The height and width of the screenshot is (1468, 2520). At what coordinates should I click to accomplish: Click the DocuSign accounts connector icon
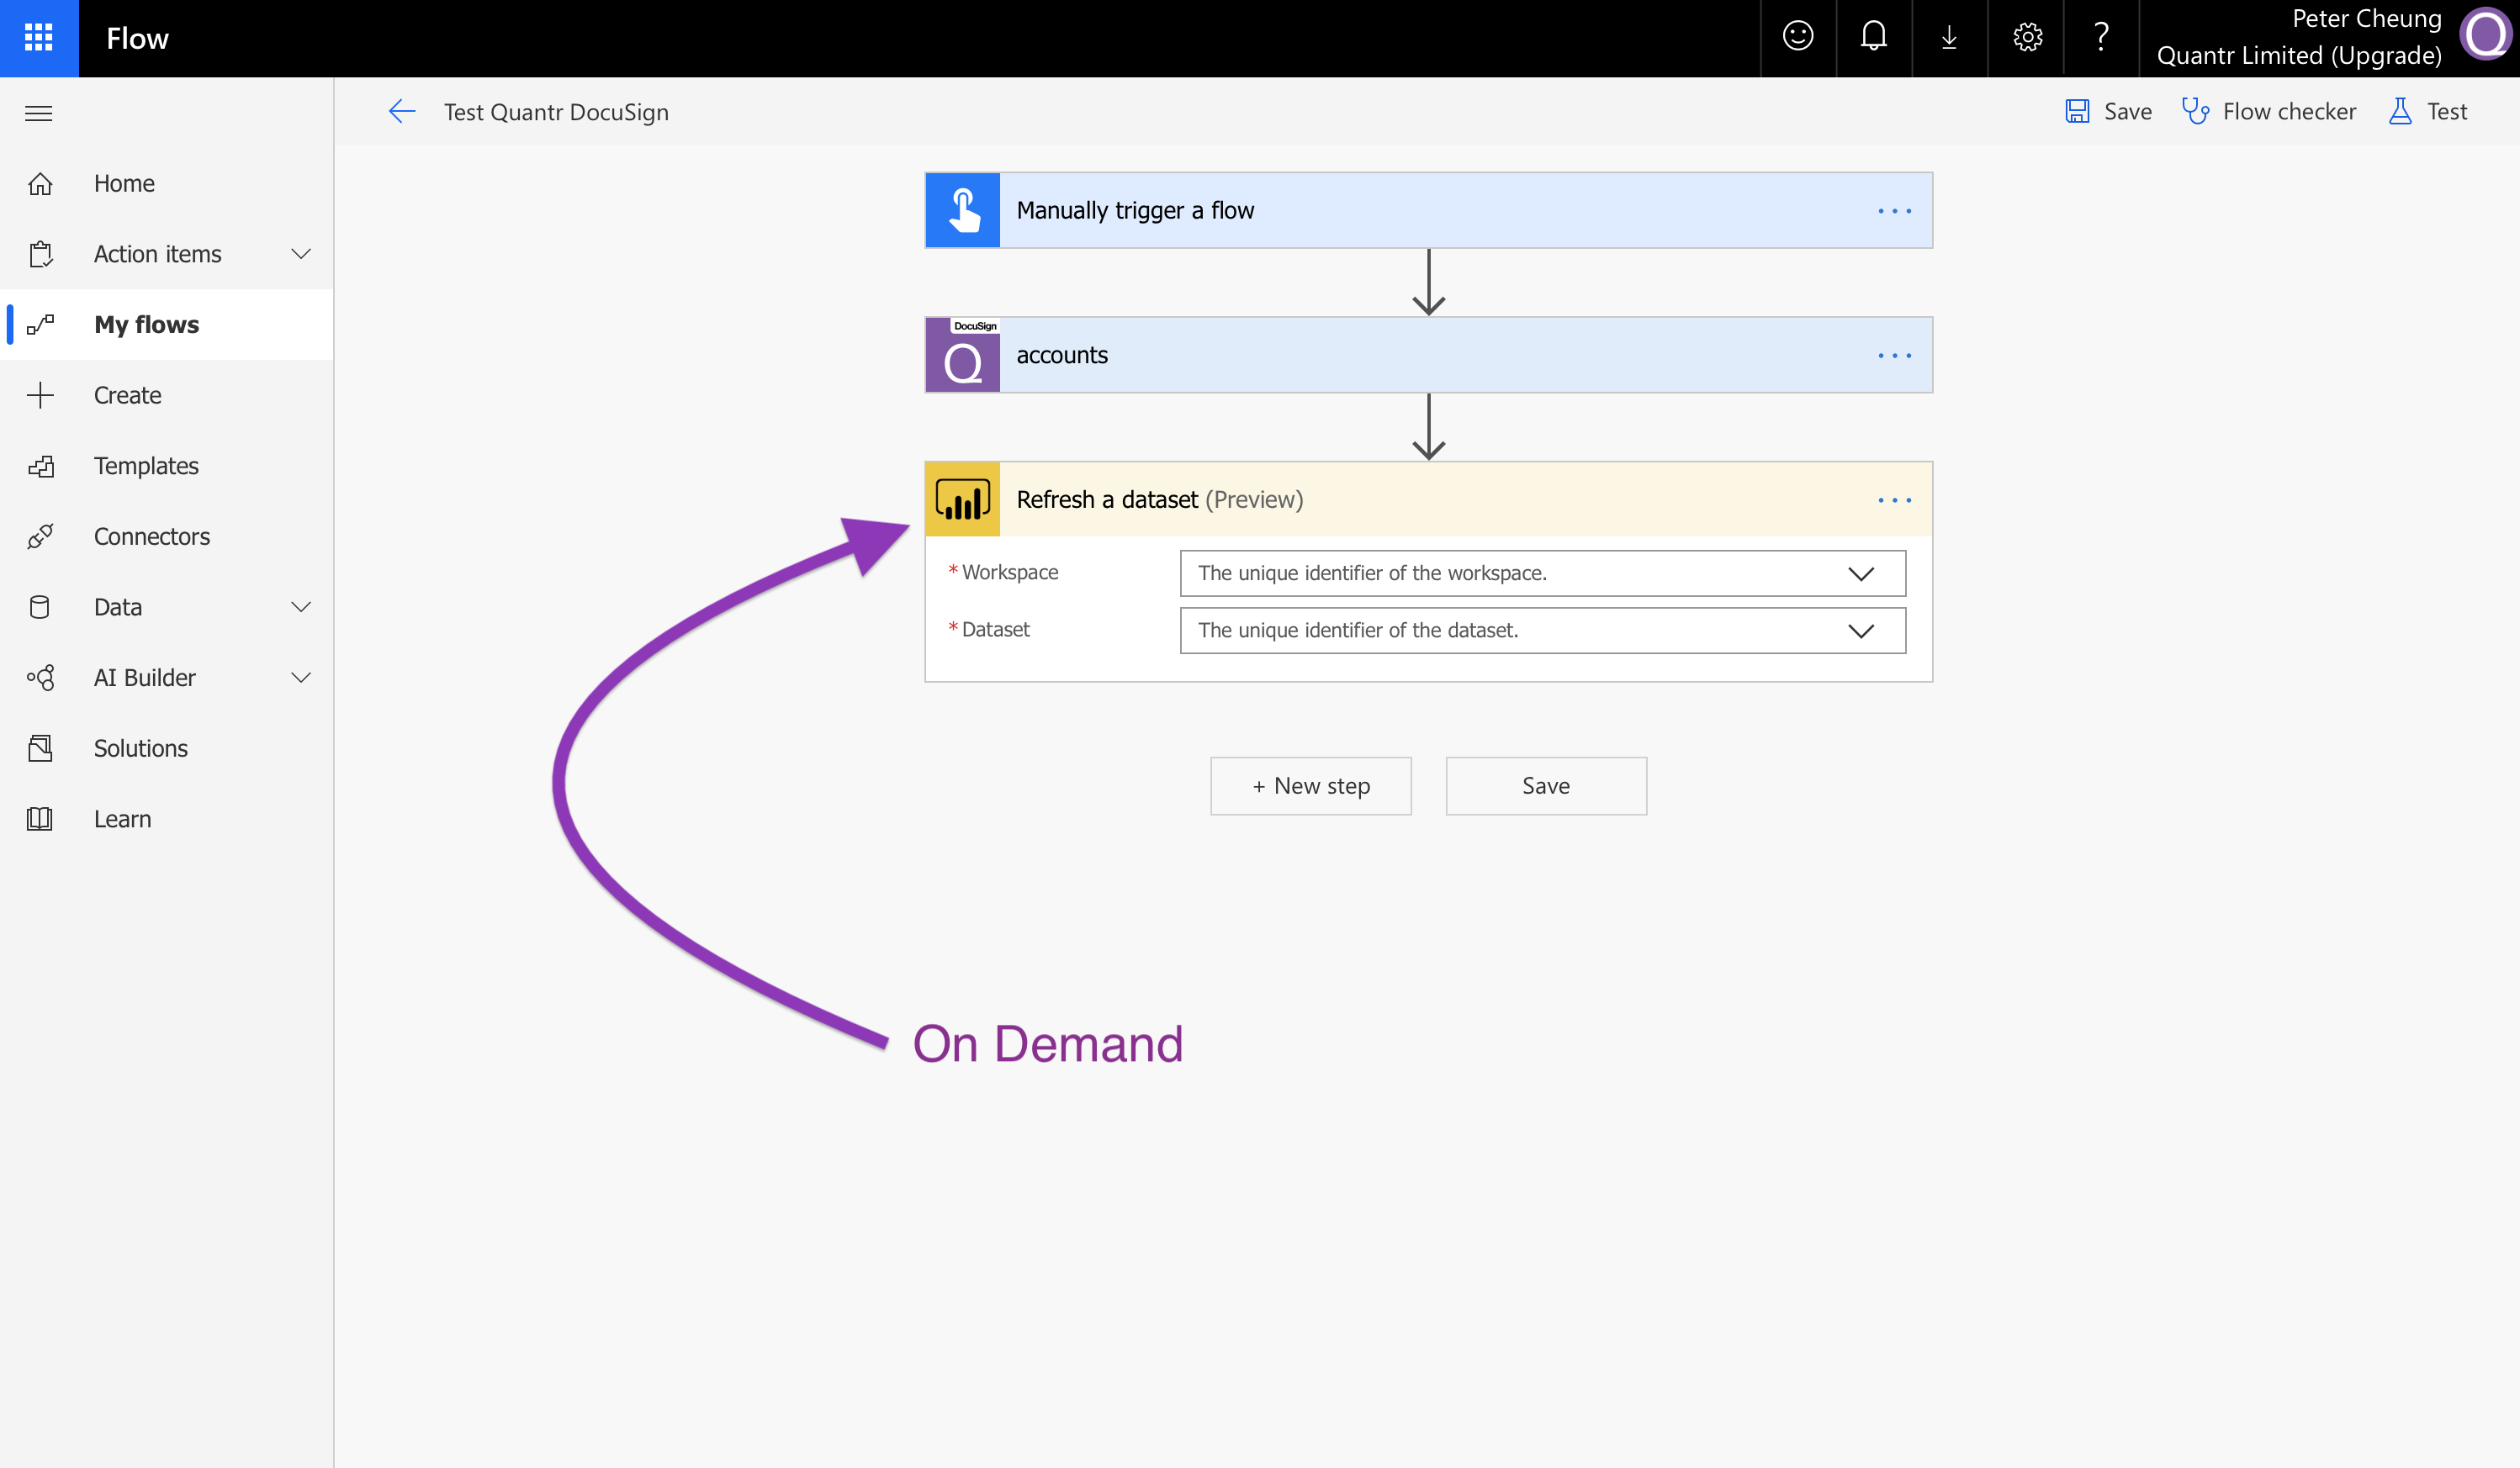963,355
